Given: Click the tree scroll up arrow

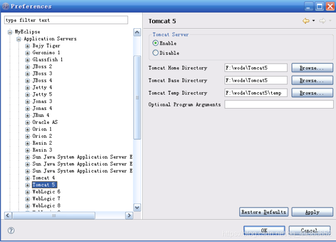Looking at the screenshot, I should click(137, 32).
